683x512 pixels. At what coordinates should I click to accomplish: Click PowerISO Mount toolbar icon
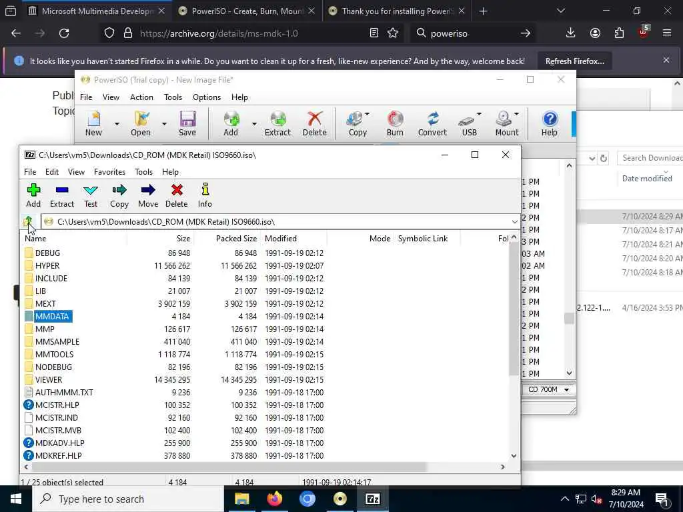(x=507, y=123)
